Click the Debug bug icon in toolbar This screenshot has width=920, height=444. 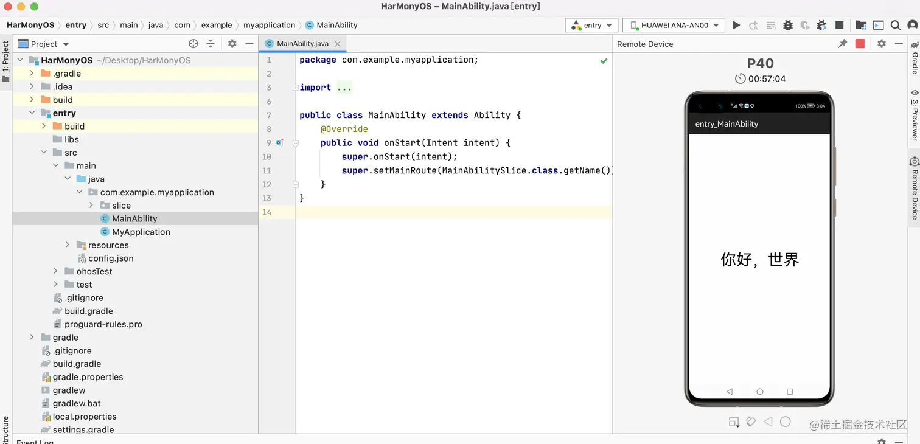788,25
